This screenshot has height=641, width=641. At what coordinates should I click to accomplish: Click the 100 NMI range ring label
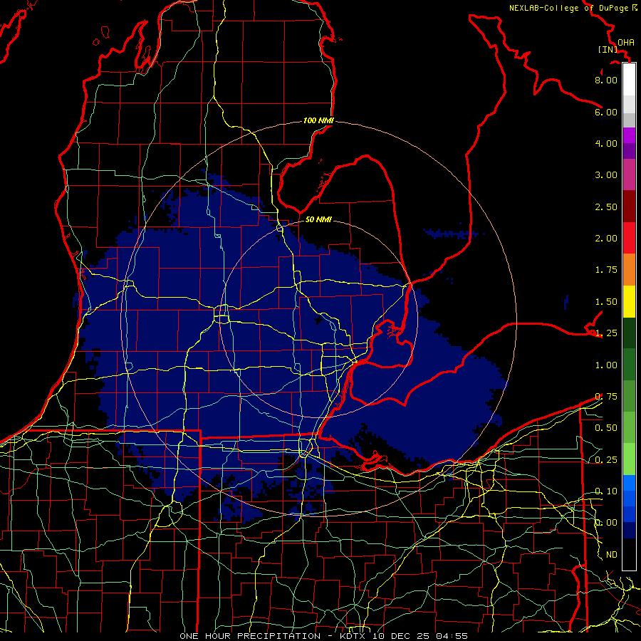[318, 120]
